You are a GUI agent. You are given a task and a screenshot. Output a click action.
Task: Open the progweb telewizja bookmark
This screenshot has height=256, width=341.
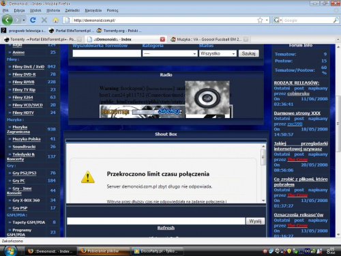24,31
